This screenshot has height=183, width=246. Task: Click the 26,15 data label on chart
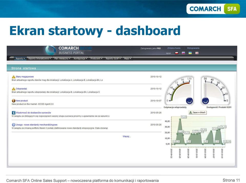point(223,127)
